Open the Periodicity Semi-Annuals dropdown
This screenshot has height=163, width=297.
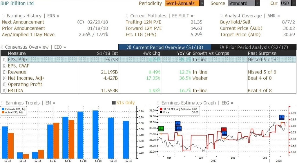pyautogui.click(x=184, y=3)
